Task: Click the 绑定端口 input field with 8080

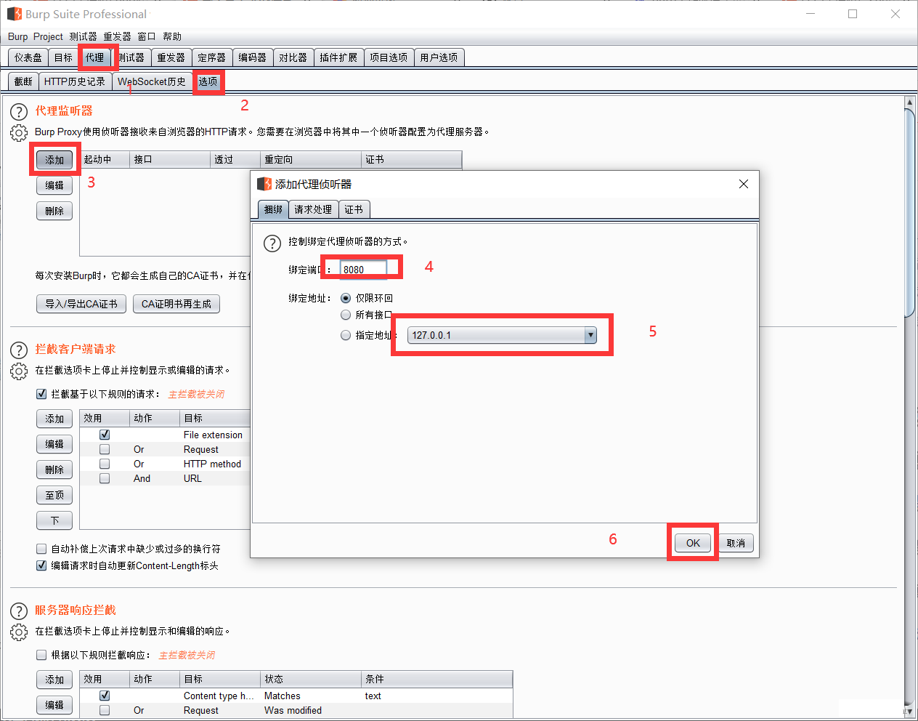Action: point(364,269)
